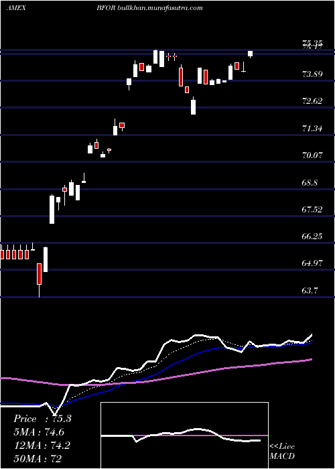
Task: Click the 50MA : 72 readout
Action: (x=38, y=458)
